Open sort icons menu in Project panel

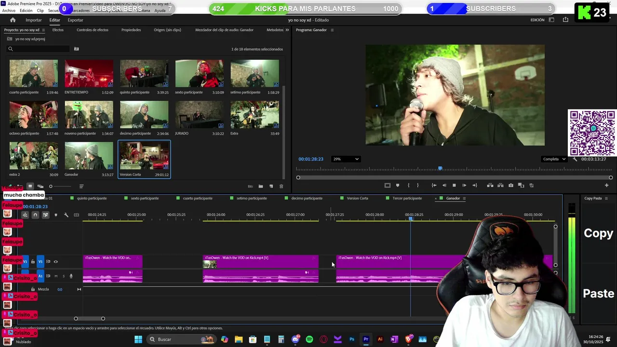tap(81, 187)
